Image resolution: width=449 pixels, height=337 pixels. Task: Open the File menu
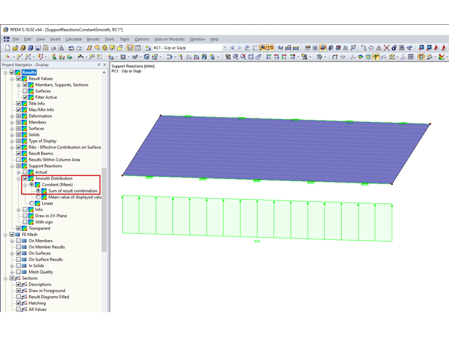pos(16,39)
